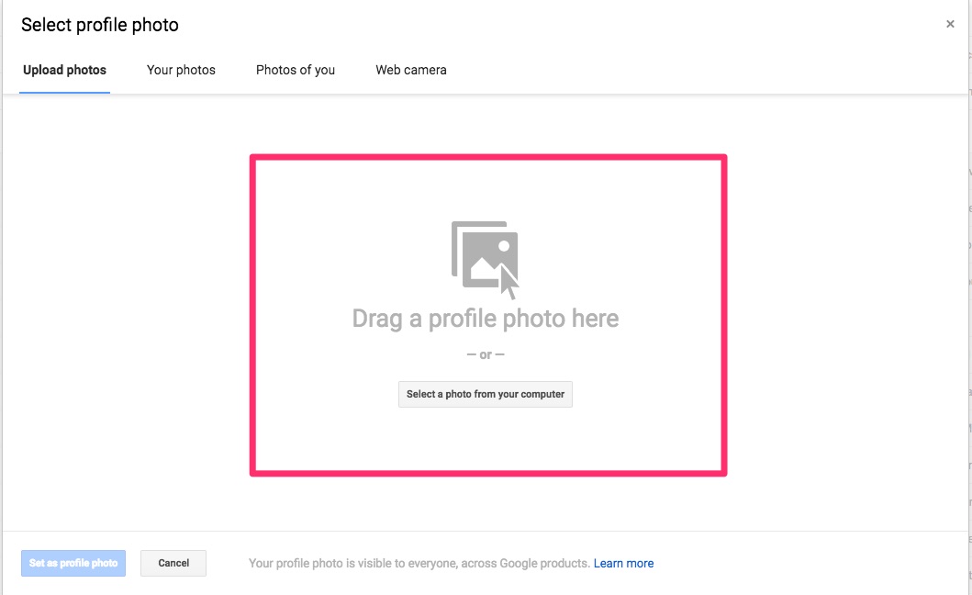The height and width of the screenshot is (595, 972).
Task: Click the '— or —' separator text
Action: click(x=486, y=355)
